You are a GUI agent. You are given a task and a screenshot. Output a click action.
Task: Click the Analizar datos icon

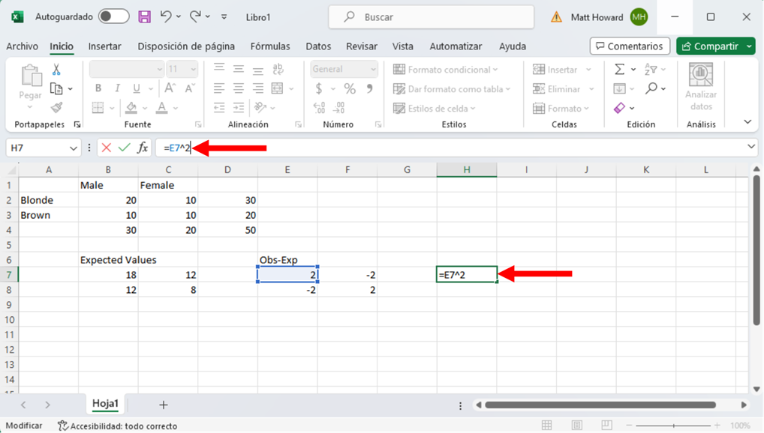click(x=701, y=86)
